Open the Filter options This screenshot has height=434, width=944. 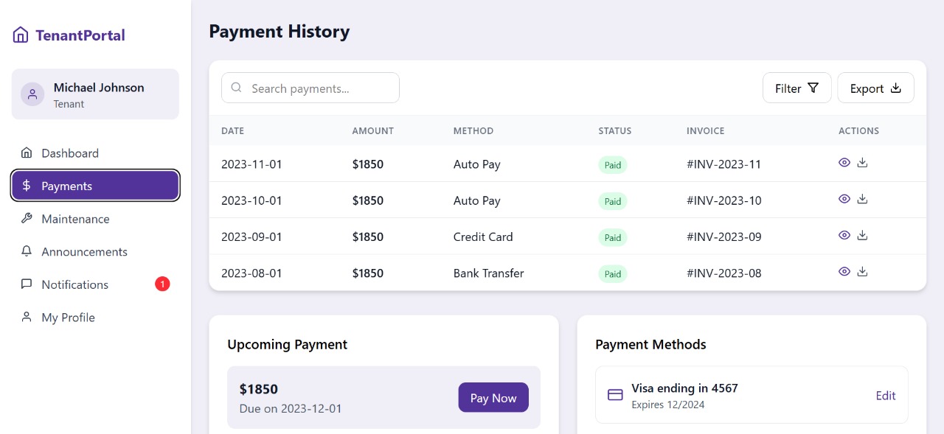click(x=797, y=88)
